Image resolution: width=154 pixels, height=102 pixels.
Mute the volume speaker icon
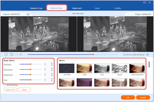(147, 55)
